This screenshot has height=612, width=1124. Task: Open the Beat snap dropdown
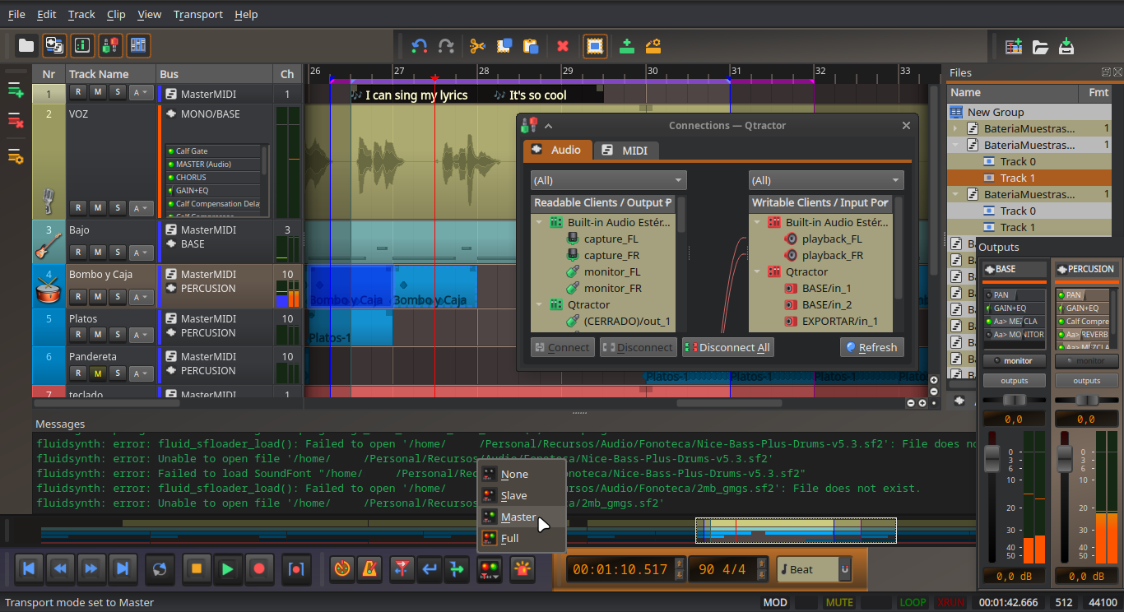pos(815,569)
